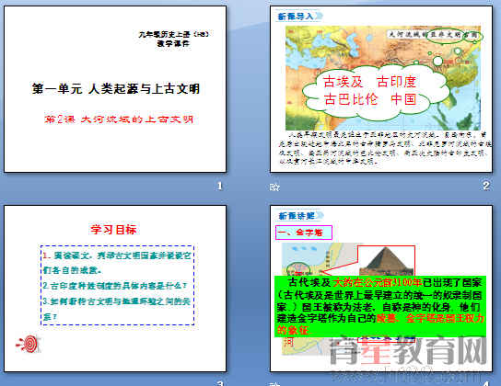
Task: Click the animation star icon below slide 2
Action: pyautogui.click(x=274, y=187)
